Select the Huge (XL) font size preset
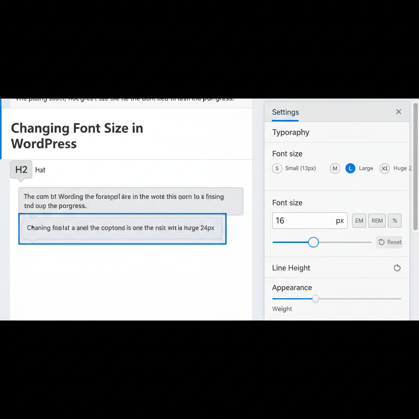Image resolution: width=419 pixels, height=419 pixels. tap(385, 168)
